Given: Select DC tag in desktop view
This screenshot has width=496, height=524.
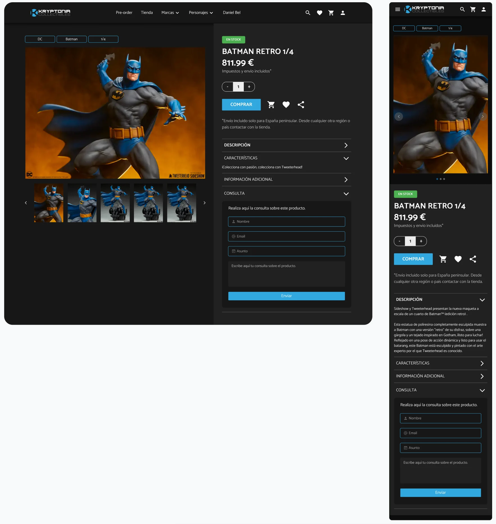Looking at the screenshot, I should coord(40,39).
